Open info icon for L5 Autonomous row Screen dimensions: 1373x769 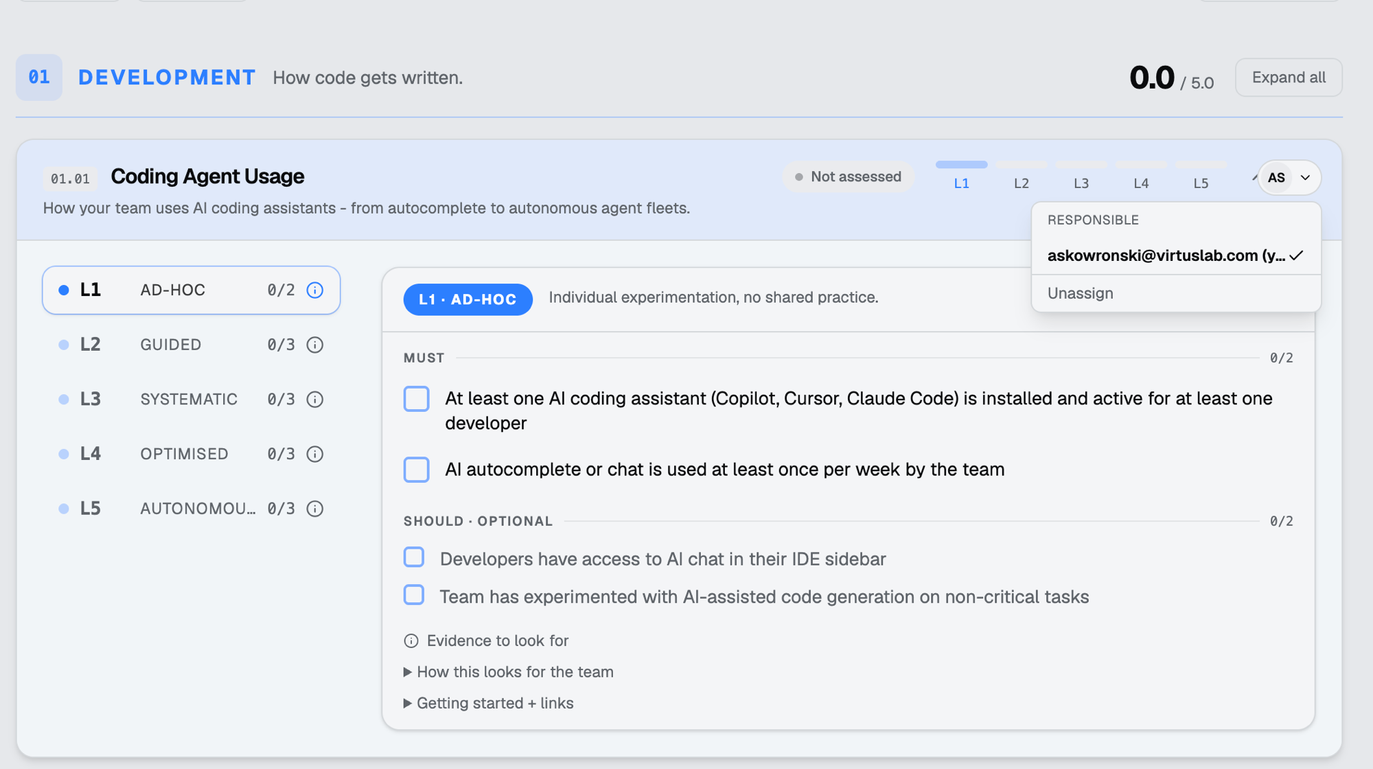pyautogui.click(x=315, y=509)
